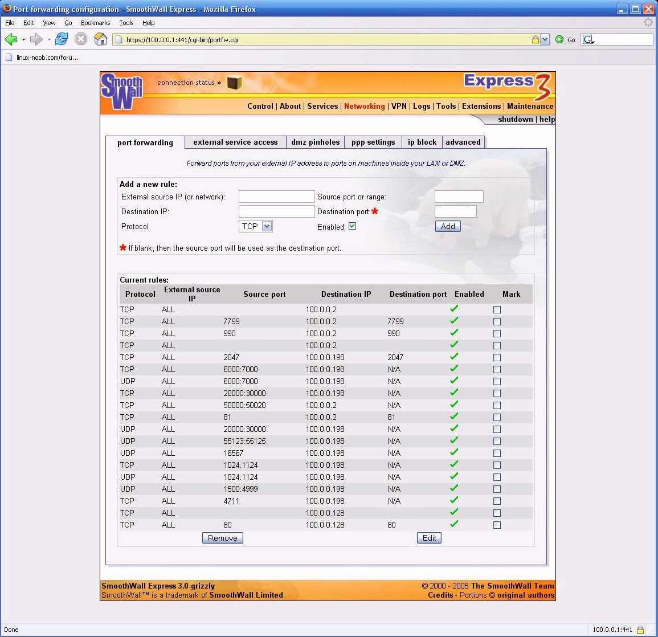Open the File menu
This screenshot has width=658, height=637.
tap(10, 23)
